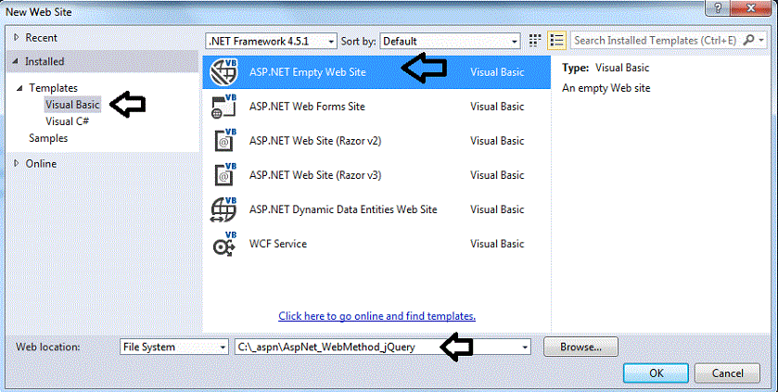The width and height of the screenshot is (778, 392).
Task: Click Visual Basic language in Web Forms Site row
Action: (x=497, y=107)
